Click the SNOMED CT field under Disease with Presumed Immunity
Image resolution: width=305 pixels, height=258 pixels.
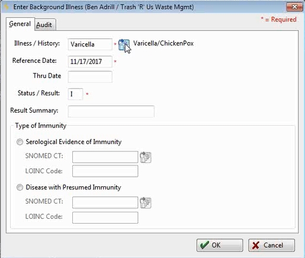coord(105,202)
